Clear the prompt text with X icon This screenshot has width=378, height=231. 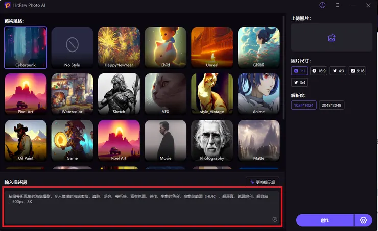[275, 219]
